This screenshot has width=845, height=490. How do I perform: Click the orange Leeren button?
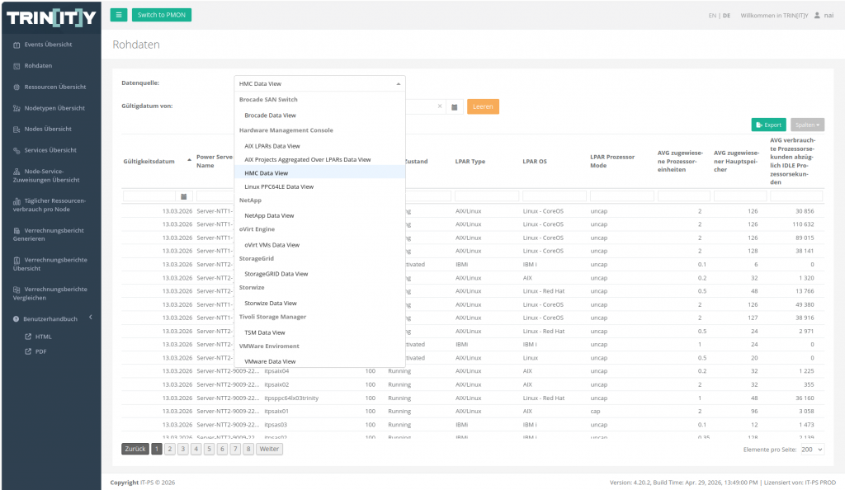[483, 106]
